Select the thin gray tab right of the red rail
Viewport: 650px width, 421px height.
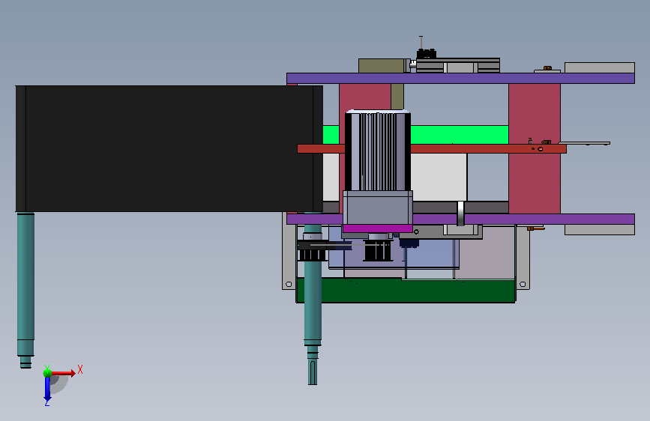(585, 143)
